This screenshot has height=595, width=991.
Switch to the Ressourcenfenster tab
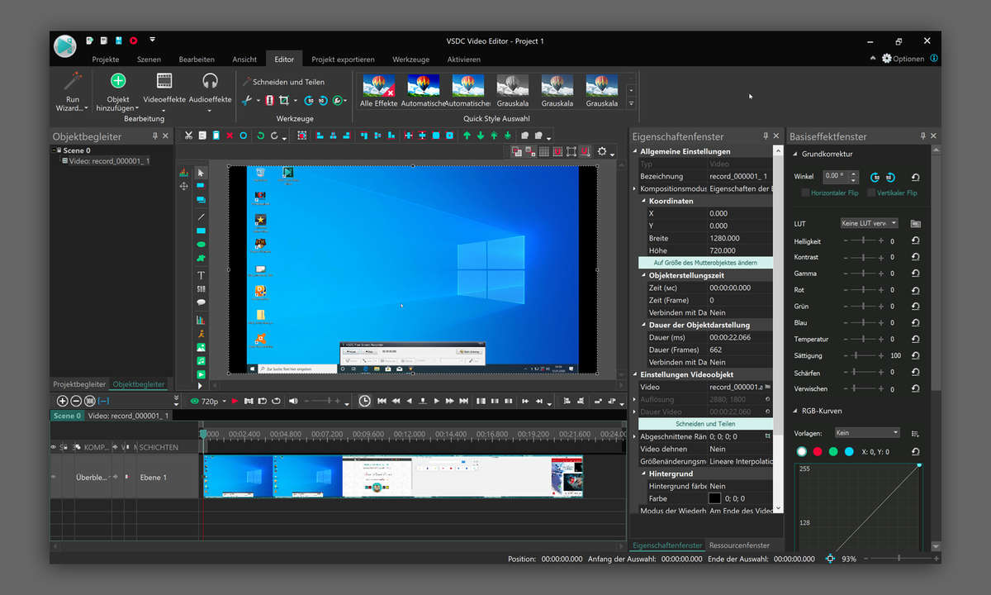[739, 545]
